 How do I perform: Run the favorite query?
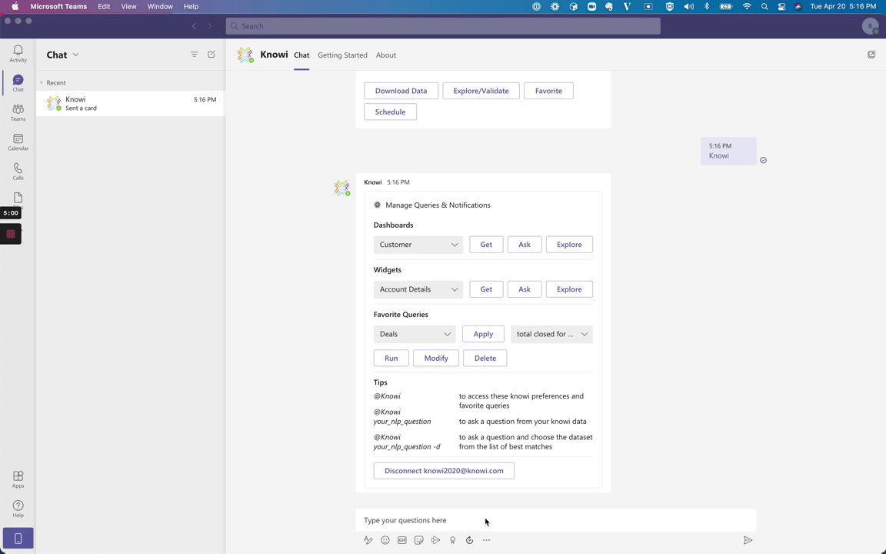click(x=391, y=358)
